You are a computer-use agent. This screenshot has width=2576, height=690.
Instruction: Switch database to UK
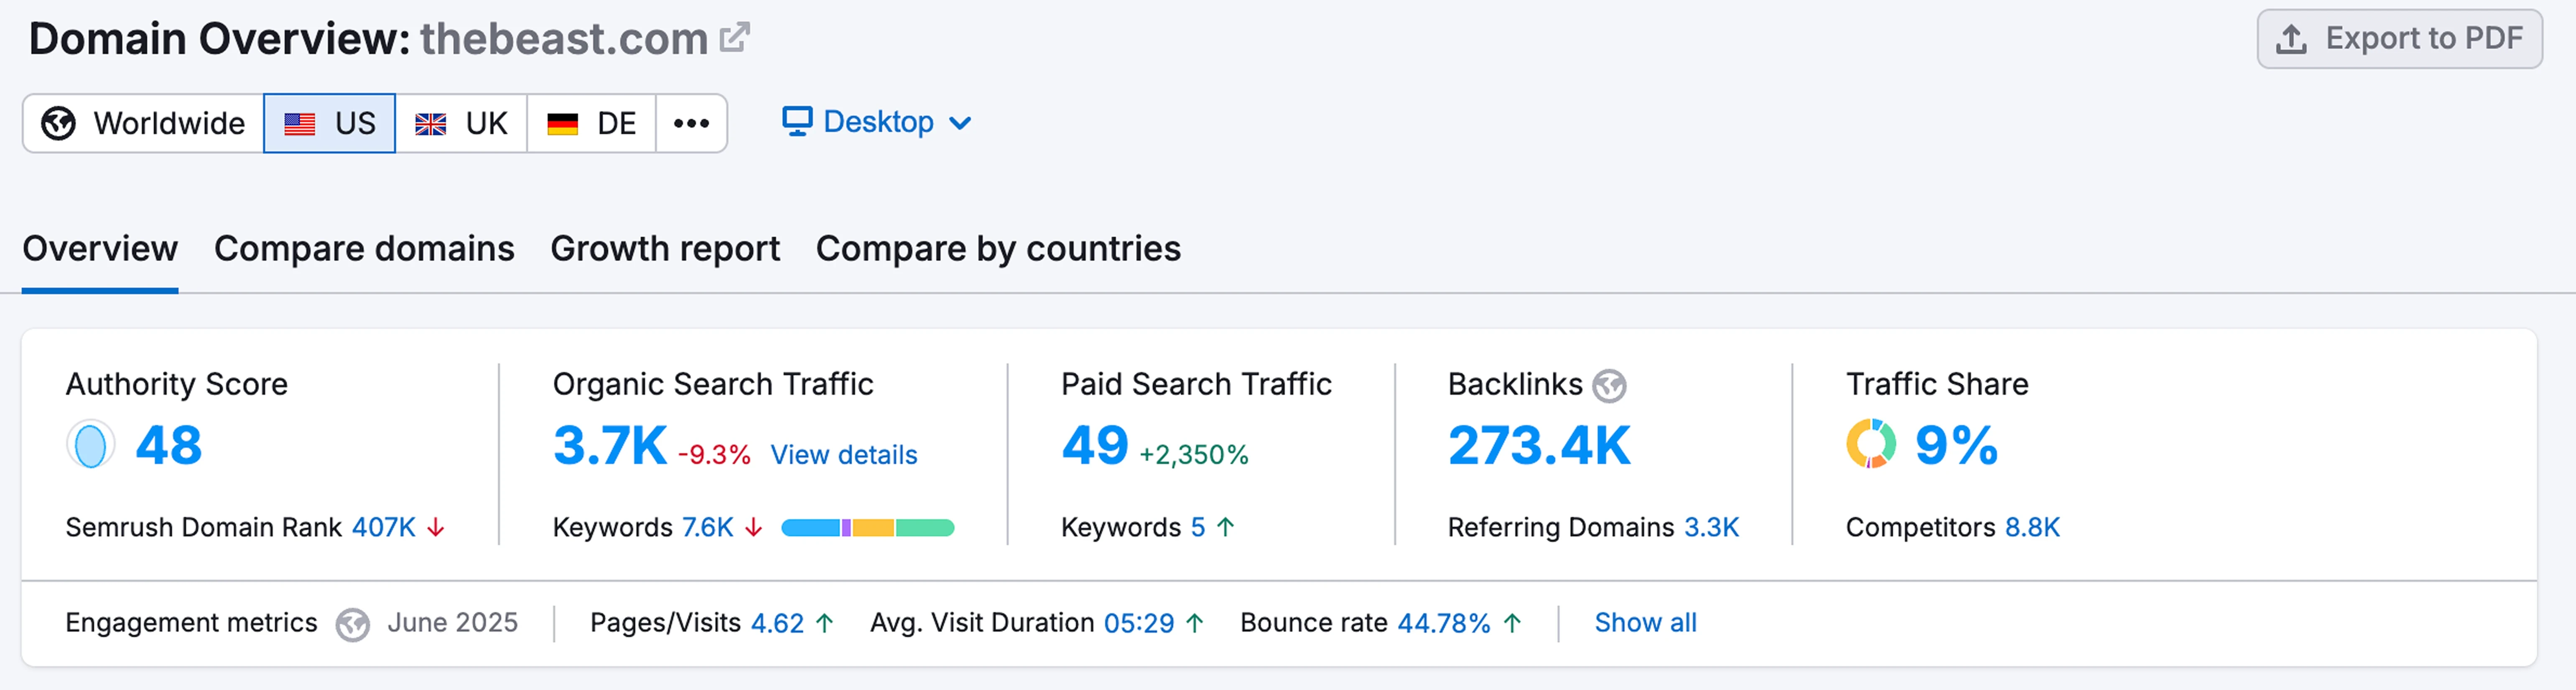461,124
